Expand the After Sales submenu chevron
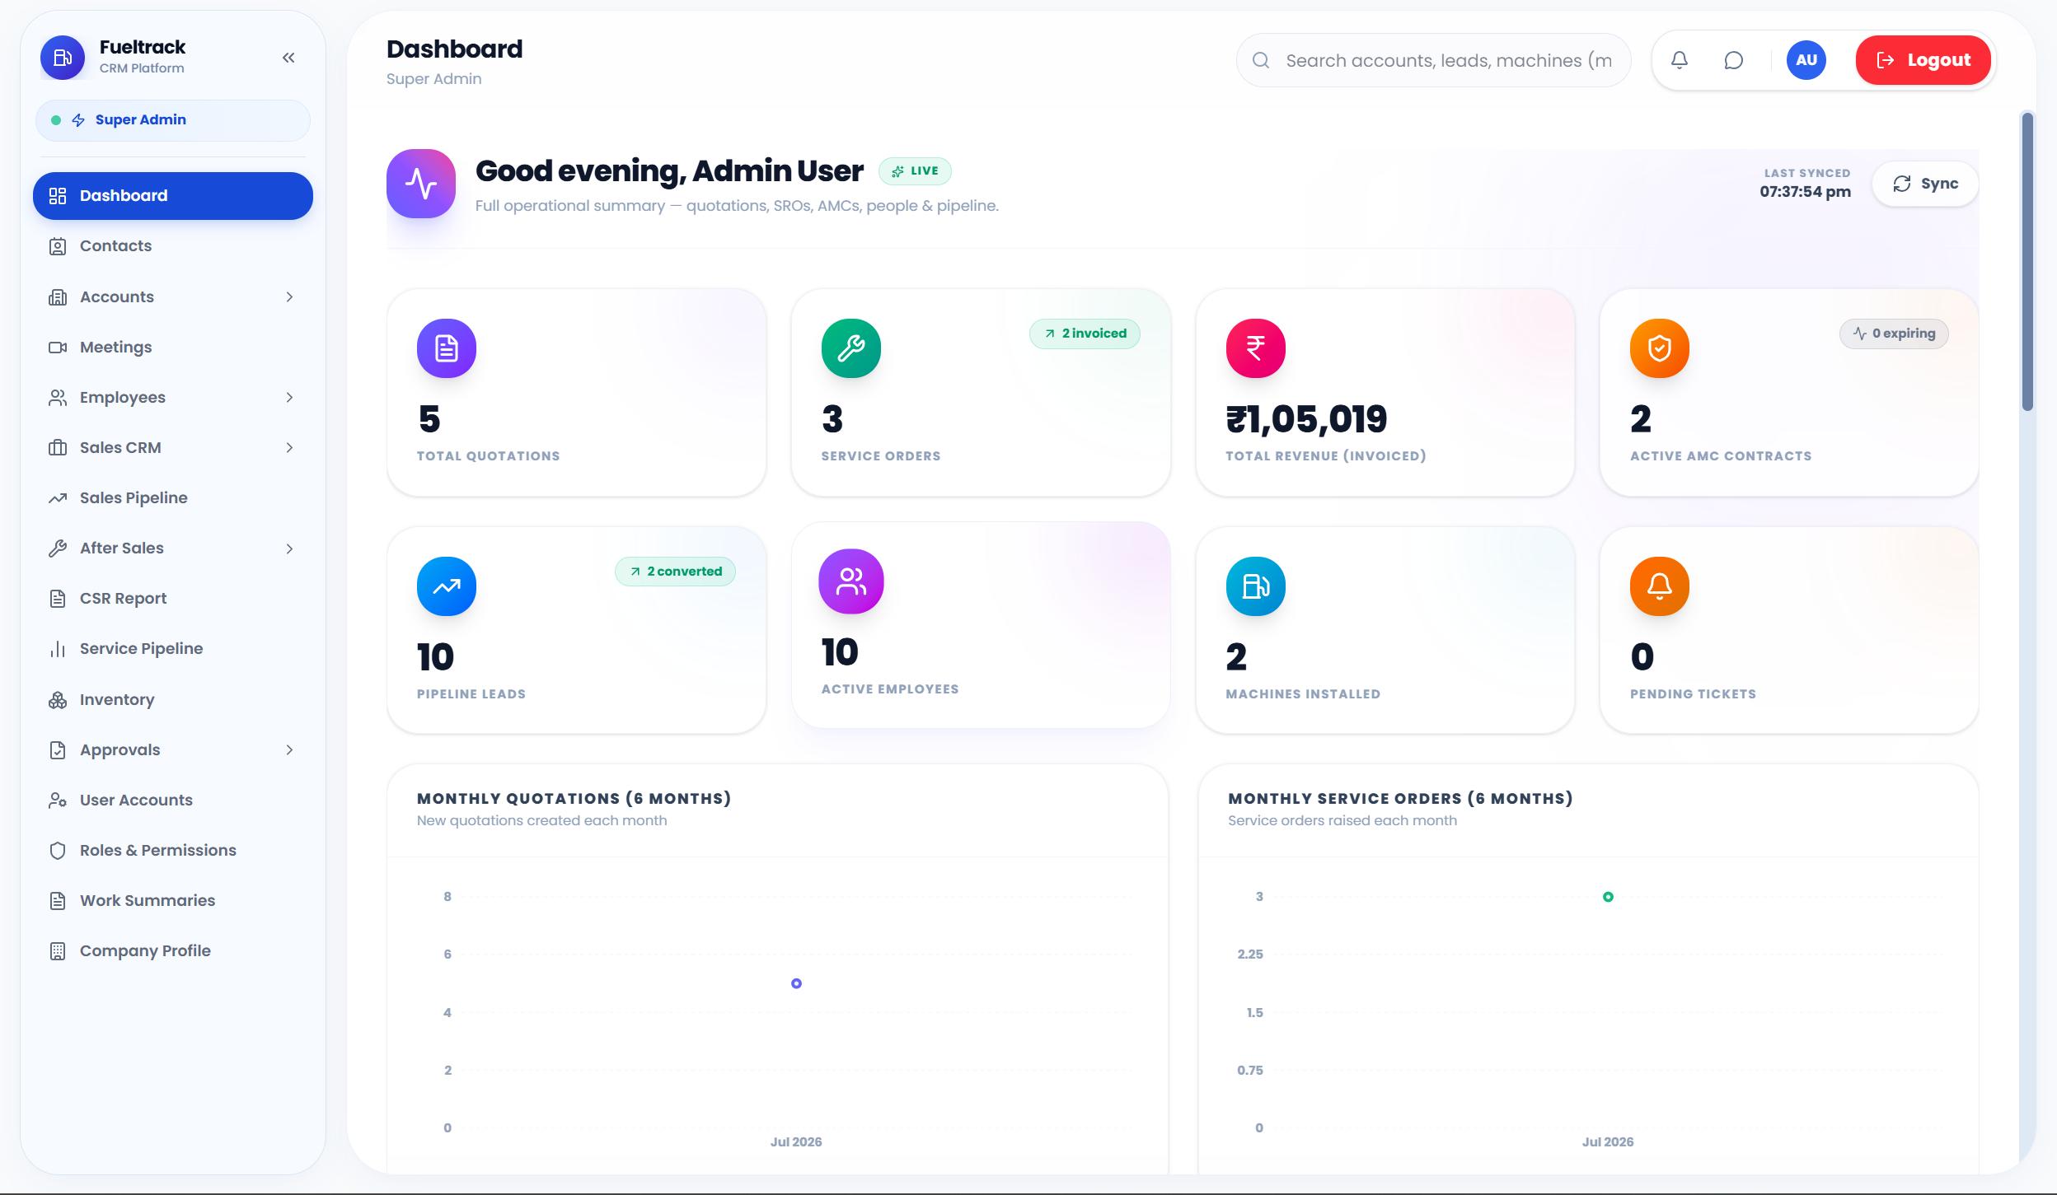2057x1195 pixels. 289,548
